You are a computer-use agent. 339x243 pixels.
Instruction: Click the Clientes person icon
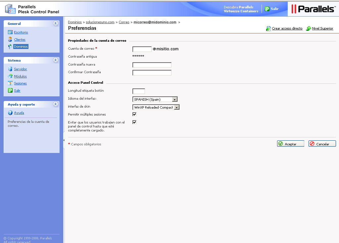(10, 39)
